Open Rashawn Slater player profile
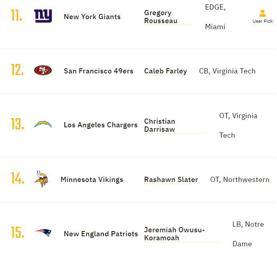Screen dimensions: 277x263 tap(171, 180)
